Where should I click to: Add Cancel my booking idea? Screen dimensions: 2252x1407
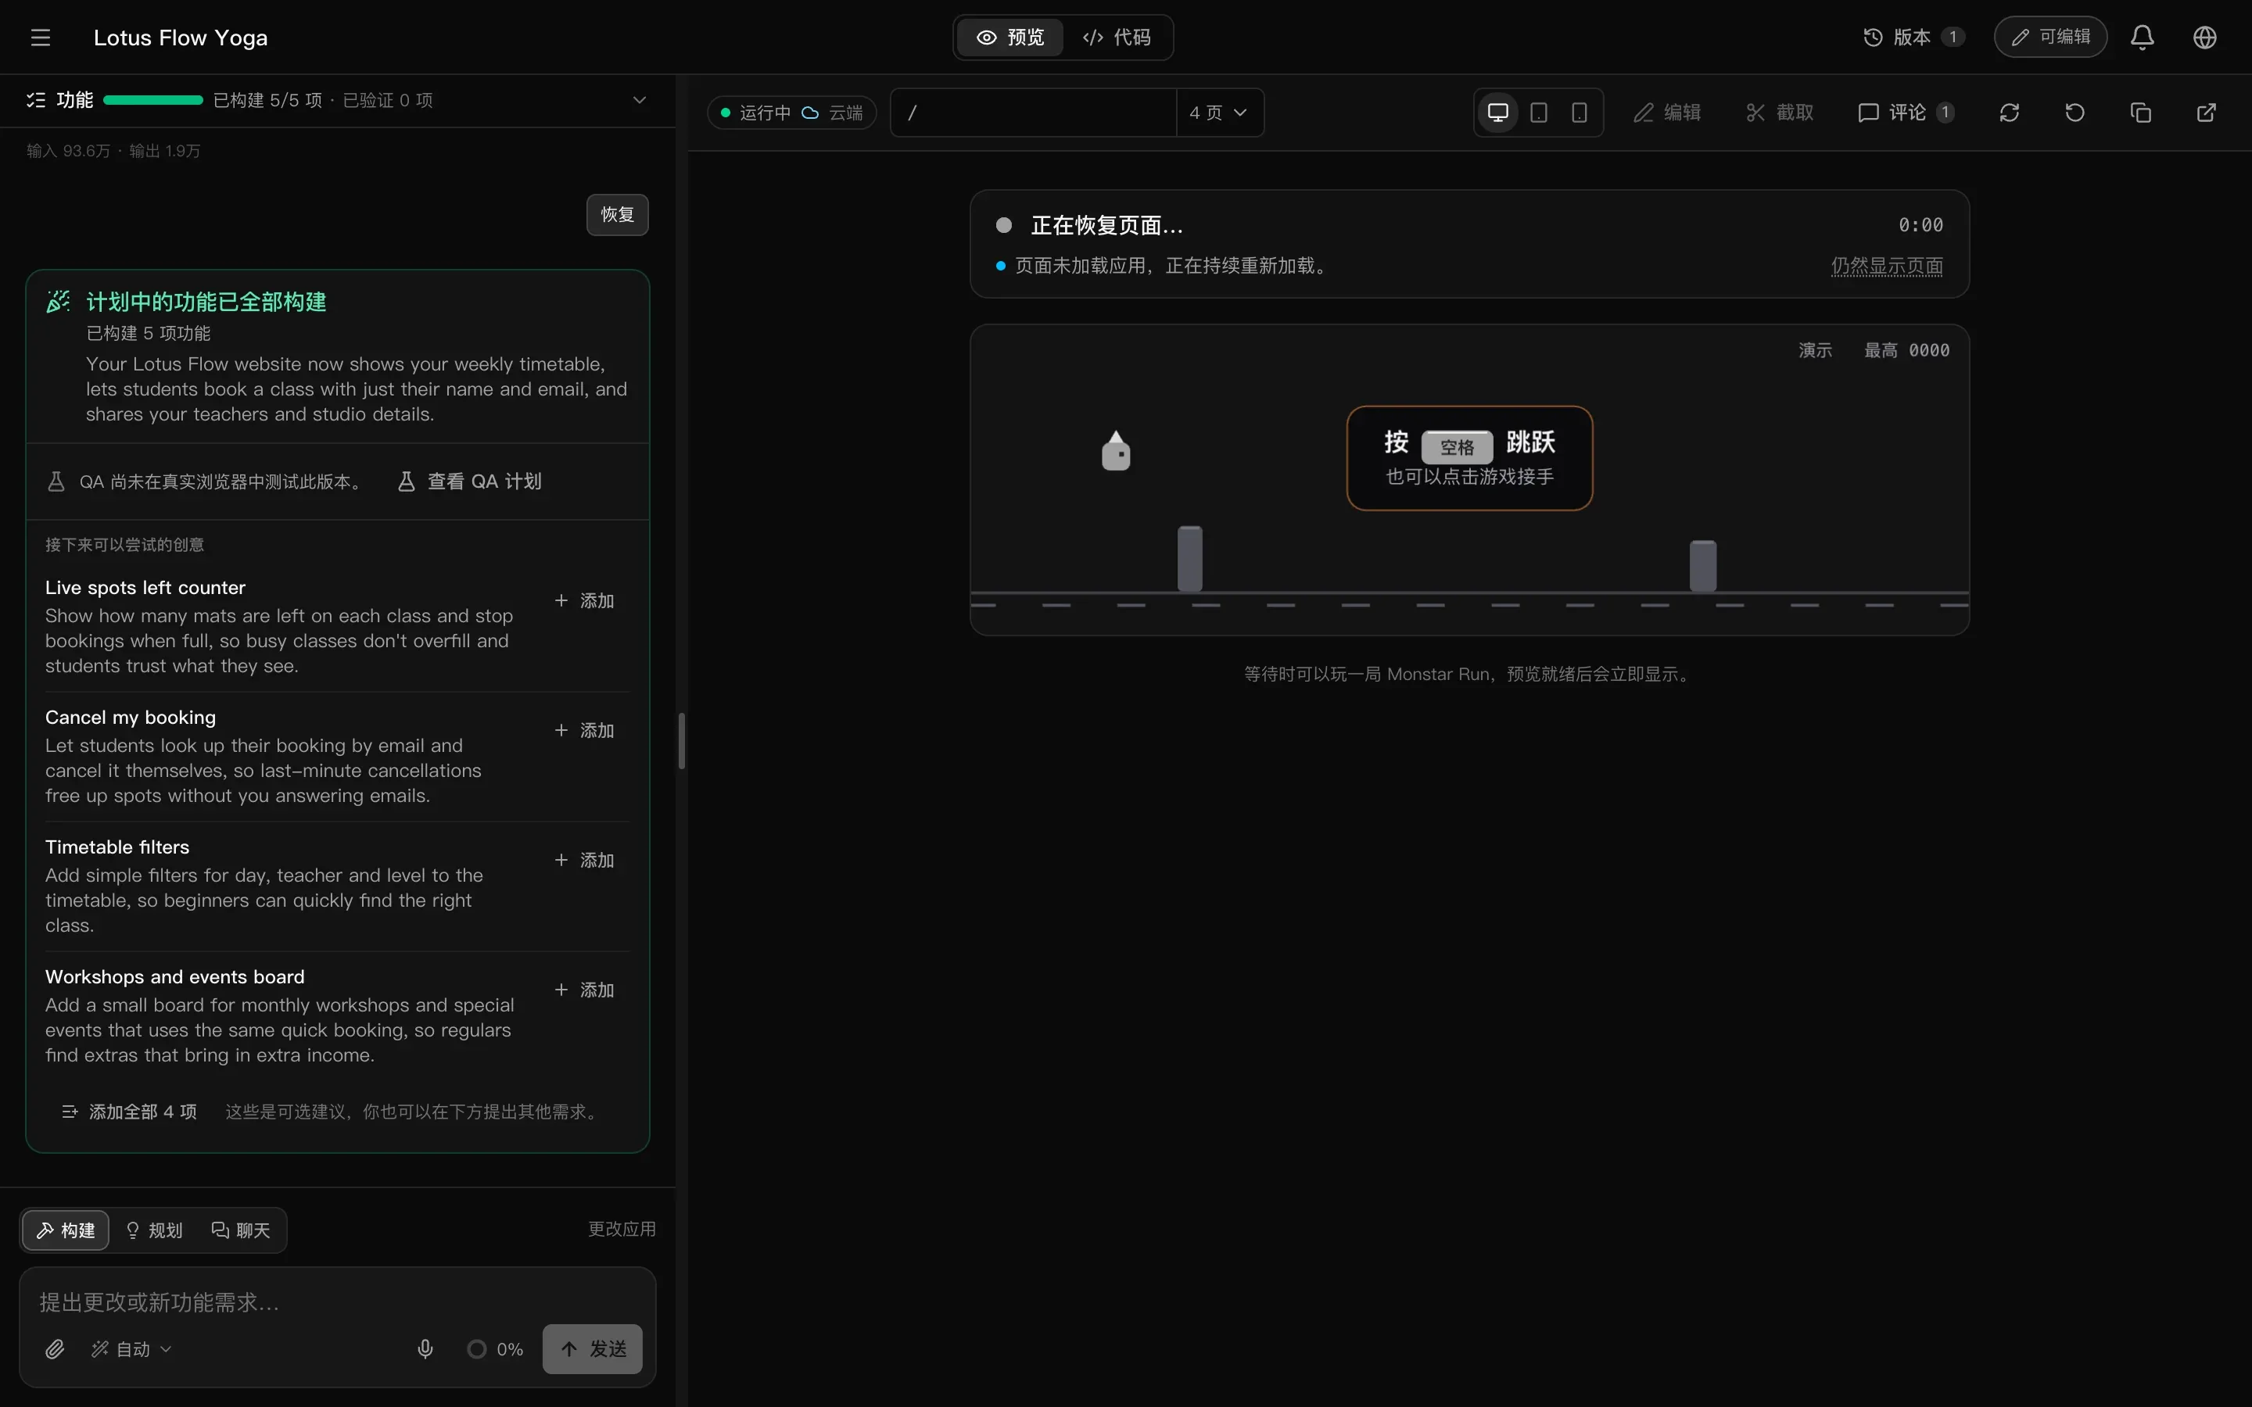tap(584, 731)
